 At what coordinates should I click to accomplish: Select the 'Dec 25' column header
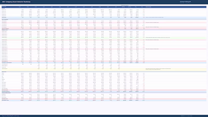pyautogui.click(x=108, y=7)
